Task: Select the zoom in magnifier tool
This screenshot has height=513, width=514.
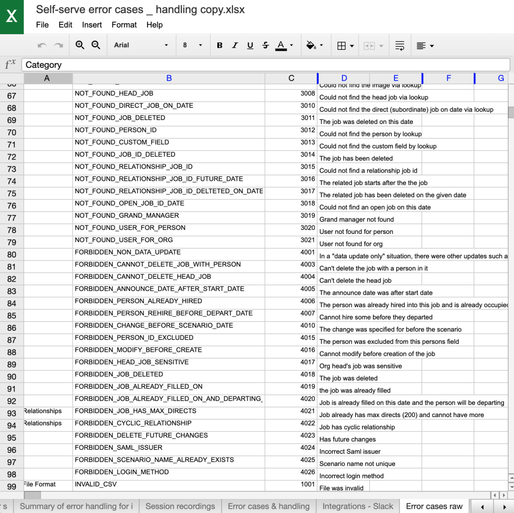Action: pos(80,45)
